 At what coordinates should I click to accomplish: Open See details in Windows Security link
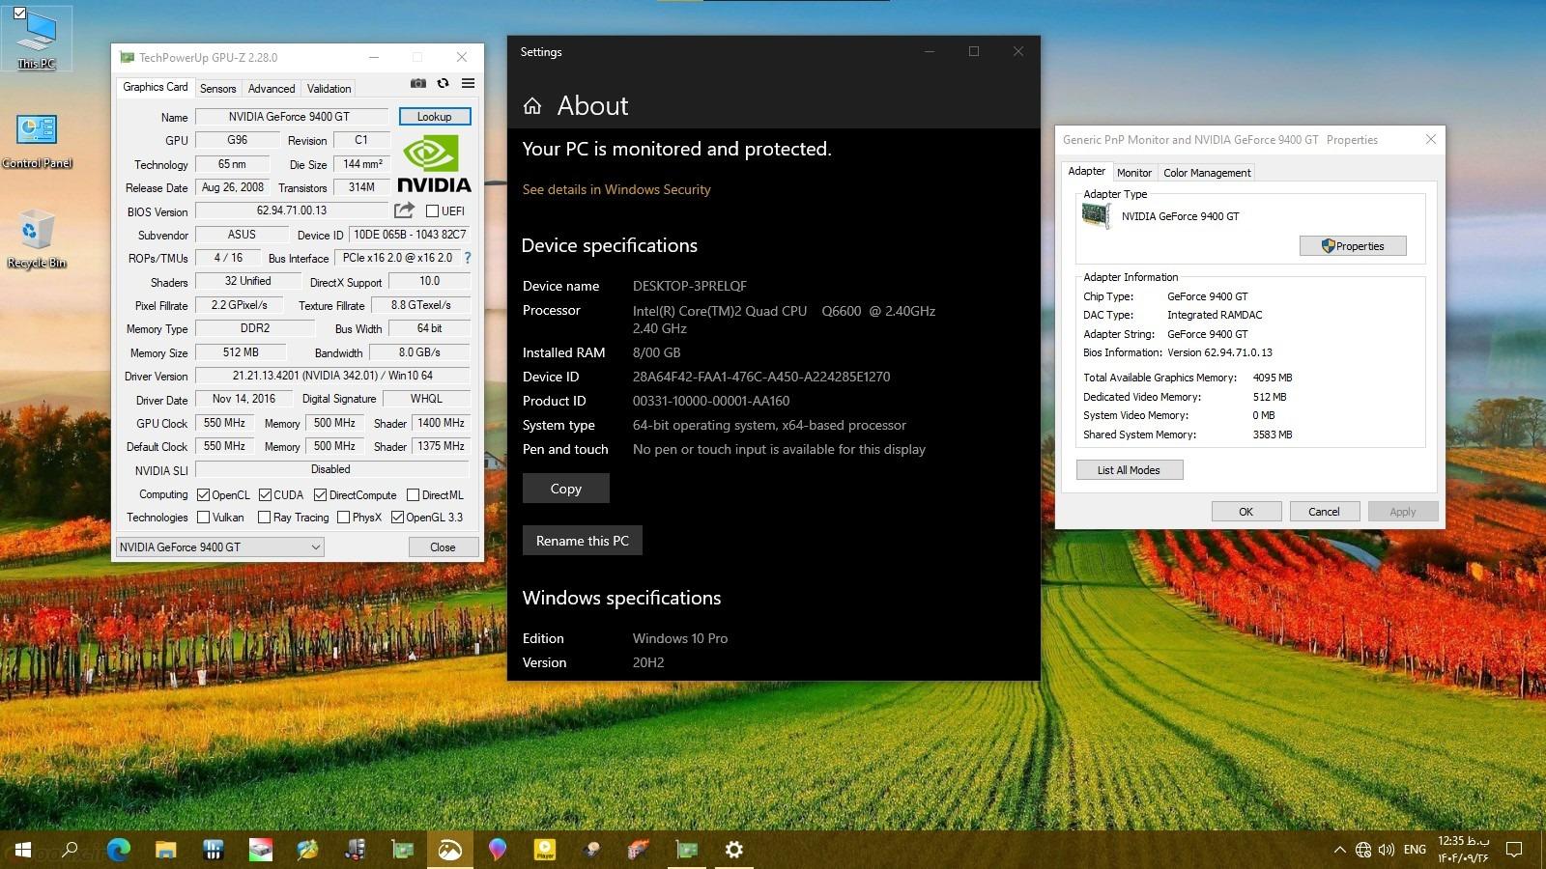[x=616, y=190]
